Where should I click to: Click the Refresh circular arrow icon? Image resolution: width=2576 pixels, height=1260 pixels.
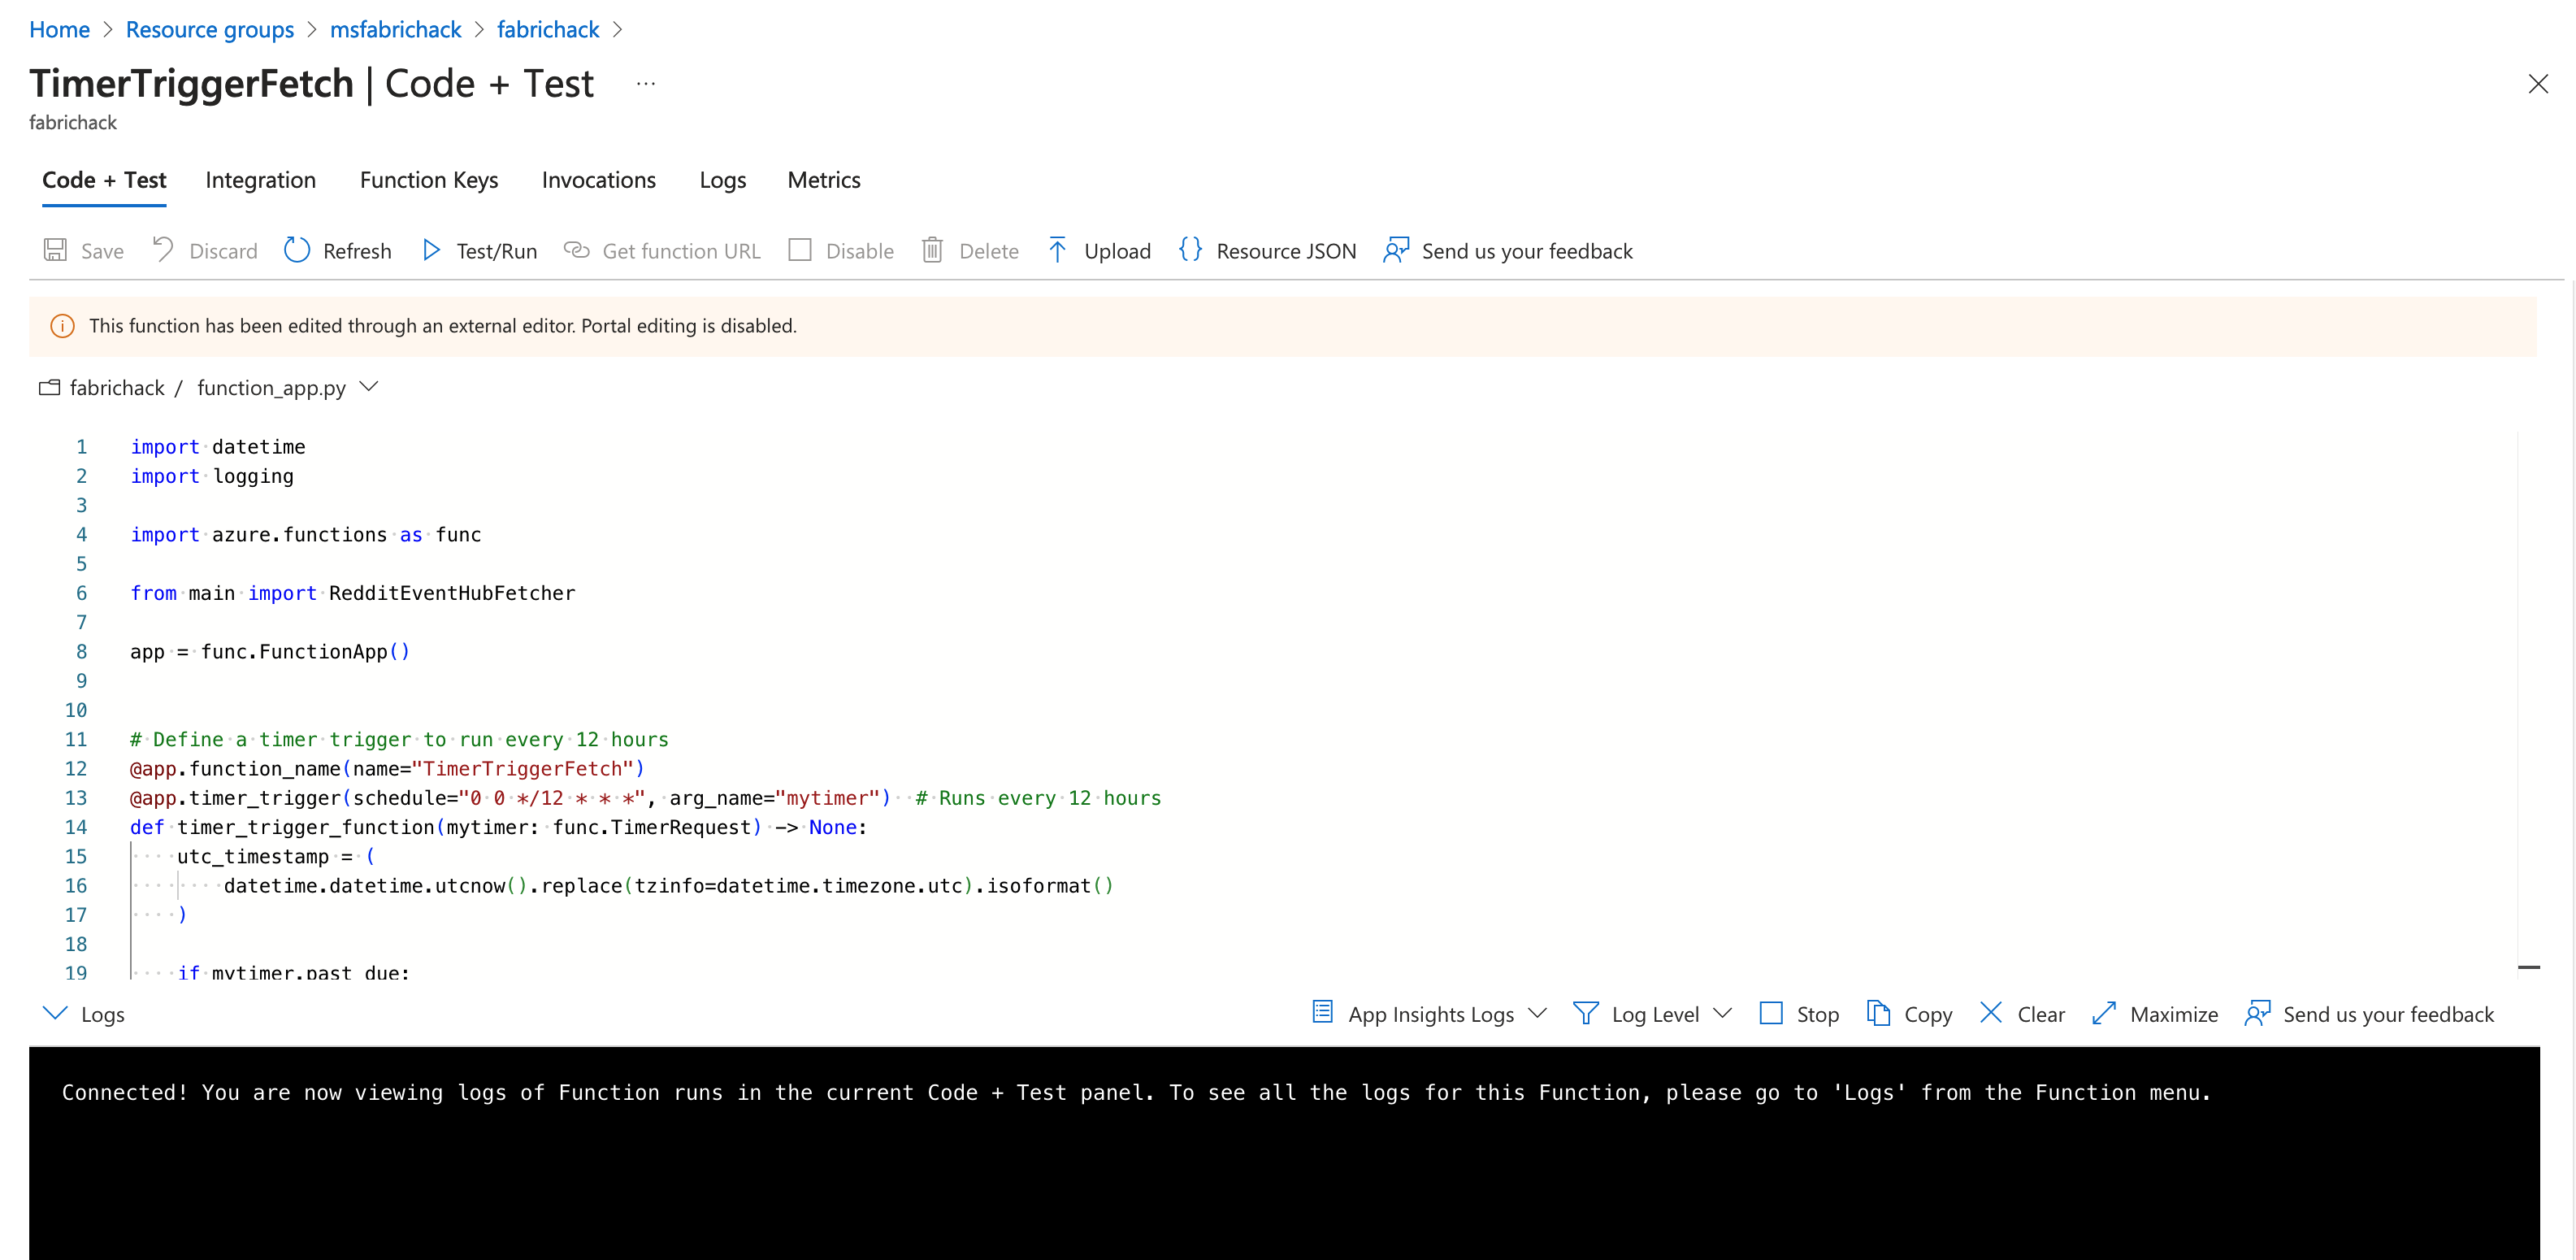tap(297, 250)
